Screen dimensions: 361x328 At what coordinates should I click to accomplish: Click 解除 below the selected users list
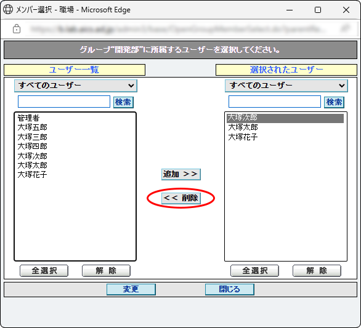[x=317, y=271]
